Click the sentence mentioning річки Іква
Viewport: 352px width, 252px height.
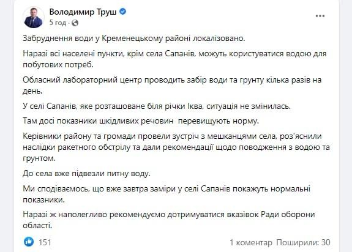pyautogui.click(x=157, y=106)
